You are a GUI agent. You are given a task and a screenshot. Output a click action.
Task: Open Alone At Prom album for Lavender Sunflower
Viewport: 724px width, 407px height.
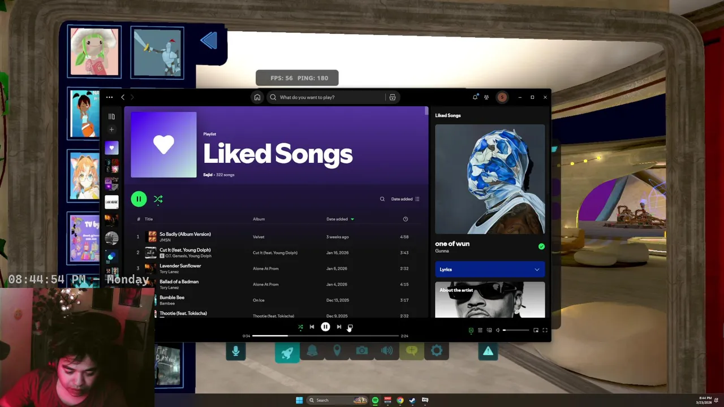pyautogui.click(x=265, y=269)
